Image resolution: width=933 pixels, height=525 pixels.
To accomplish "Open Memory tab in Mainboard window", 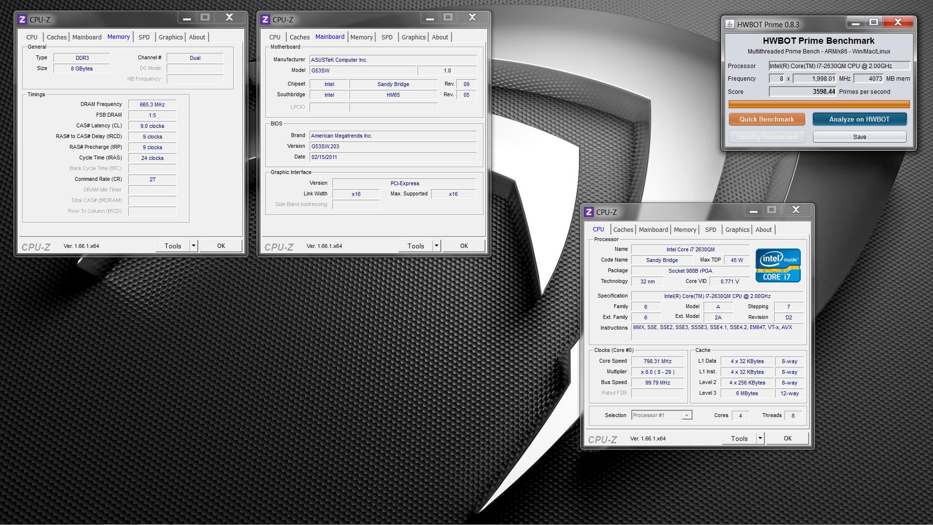I will pyautogui.click(x=362, y=37).
